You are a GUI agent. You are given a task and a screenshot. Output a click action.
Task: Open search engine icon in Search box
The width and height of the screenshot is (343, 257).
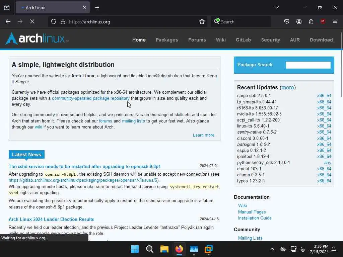coord(217,21)
